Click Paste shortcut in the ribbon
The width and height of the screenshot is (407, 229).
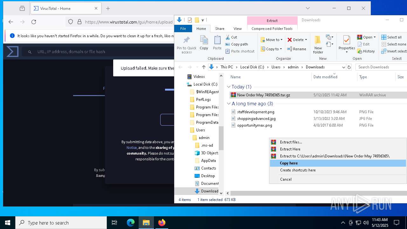click(x=240, y=51)
